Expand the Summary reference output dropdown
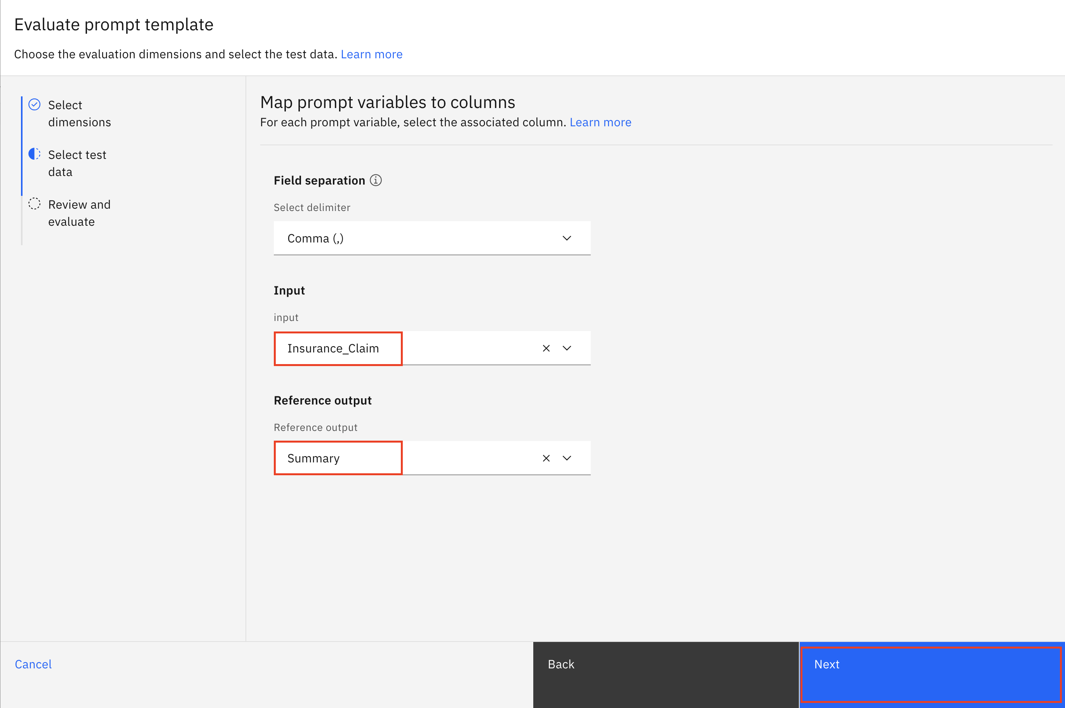Image resolution: width=1065 pixels, height=708 pixels. tap(568, 457)
